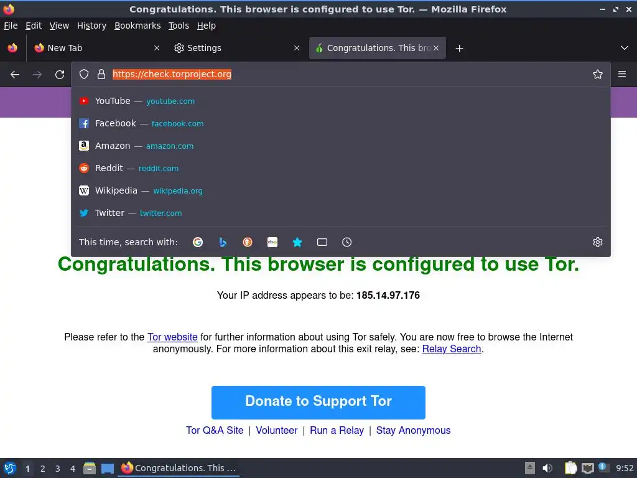Image resolution: width=637 pixels, height=478 pixels.
Task: Open the History menu
Action: [92, 26]
